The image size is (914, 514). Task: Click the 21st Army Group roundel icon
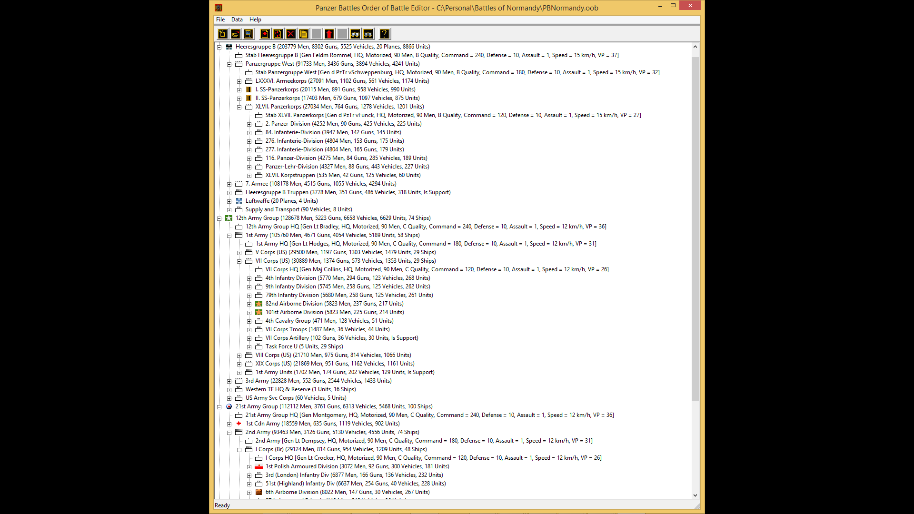[x=229, y=406]
